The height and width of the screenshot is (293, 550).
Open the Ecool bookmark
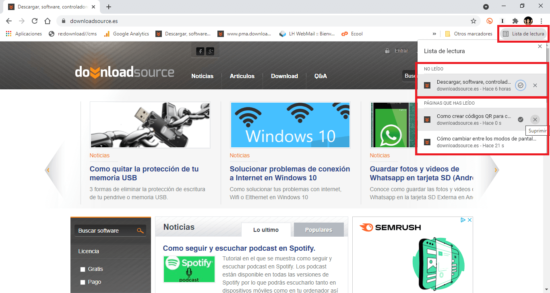[352, 34]
